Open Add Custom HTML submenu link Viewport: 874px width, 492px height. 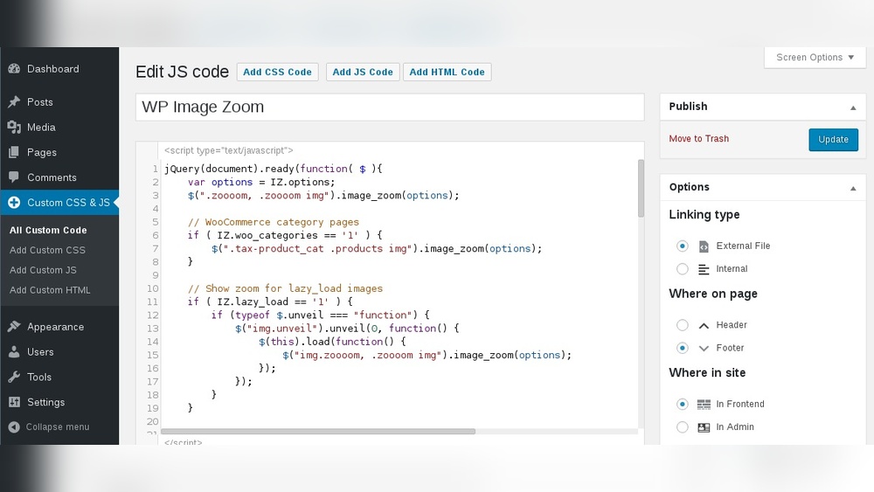(50, 290)
